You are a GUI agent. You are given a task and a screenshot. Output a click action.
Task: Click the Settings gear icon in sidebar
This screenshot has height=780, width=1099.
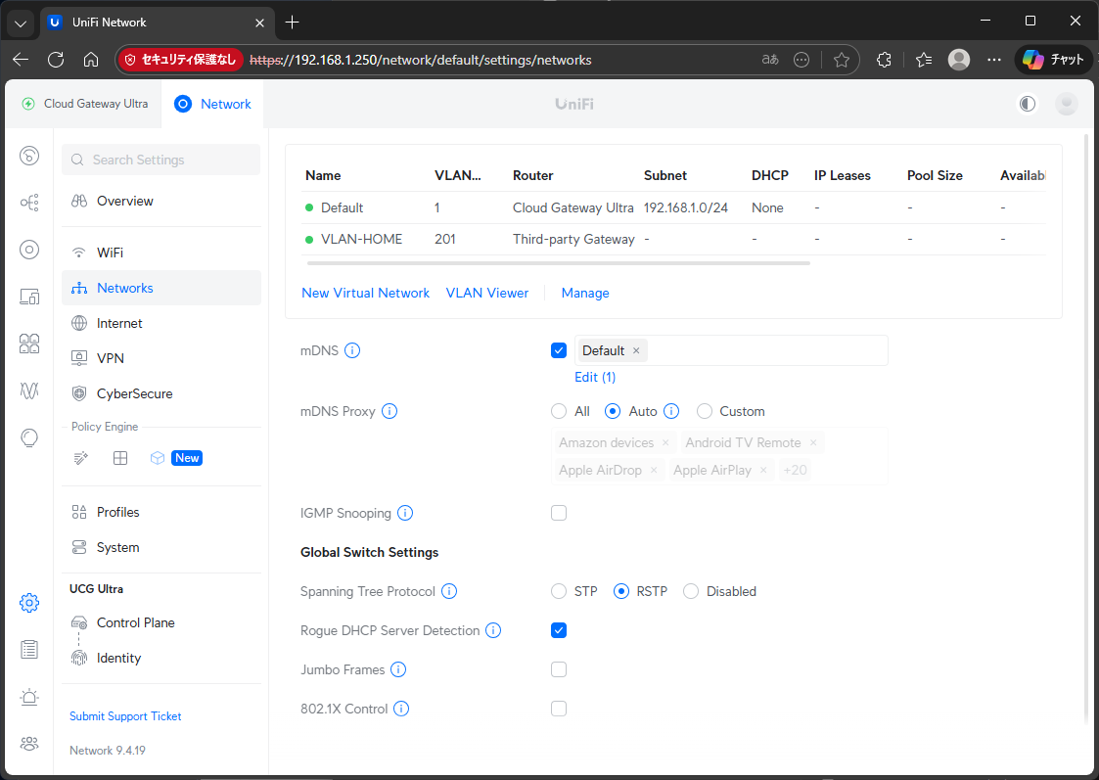pos(29,603)
